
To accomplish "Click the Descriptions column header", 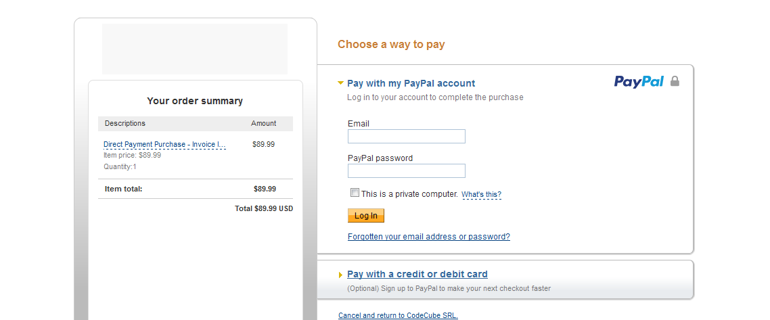I will click(125, 123).
